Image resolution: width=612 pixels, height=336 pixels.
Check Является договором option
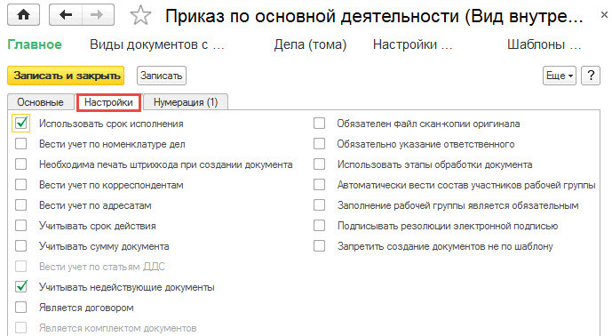click(x=21, y=307)
